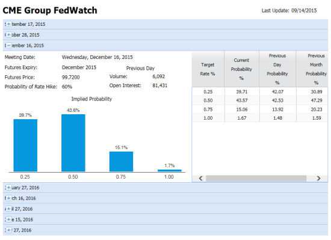Click current probability value 1.67
Image resolution: width=331 pixels, height=240 pixels.
[x=242, y=118]
